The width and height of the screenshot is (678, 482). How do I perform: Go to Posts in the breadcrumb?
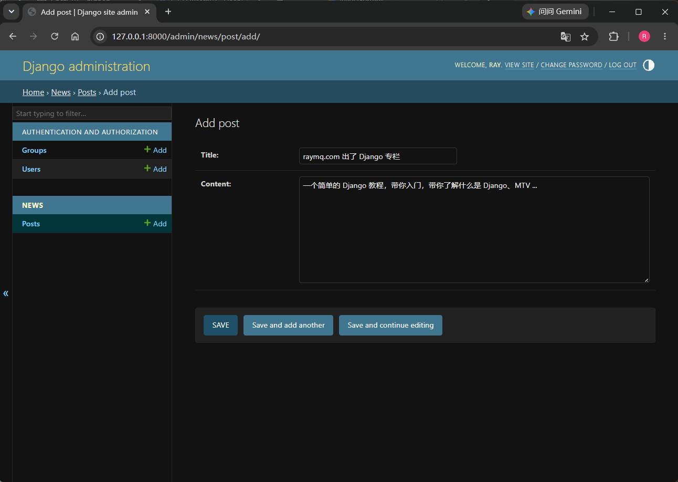87,92
